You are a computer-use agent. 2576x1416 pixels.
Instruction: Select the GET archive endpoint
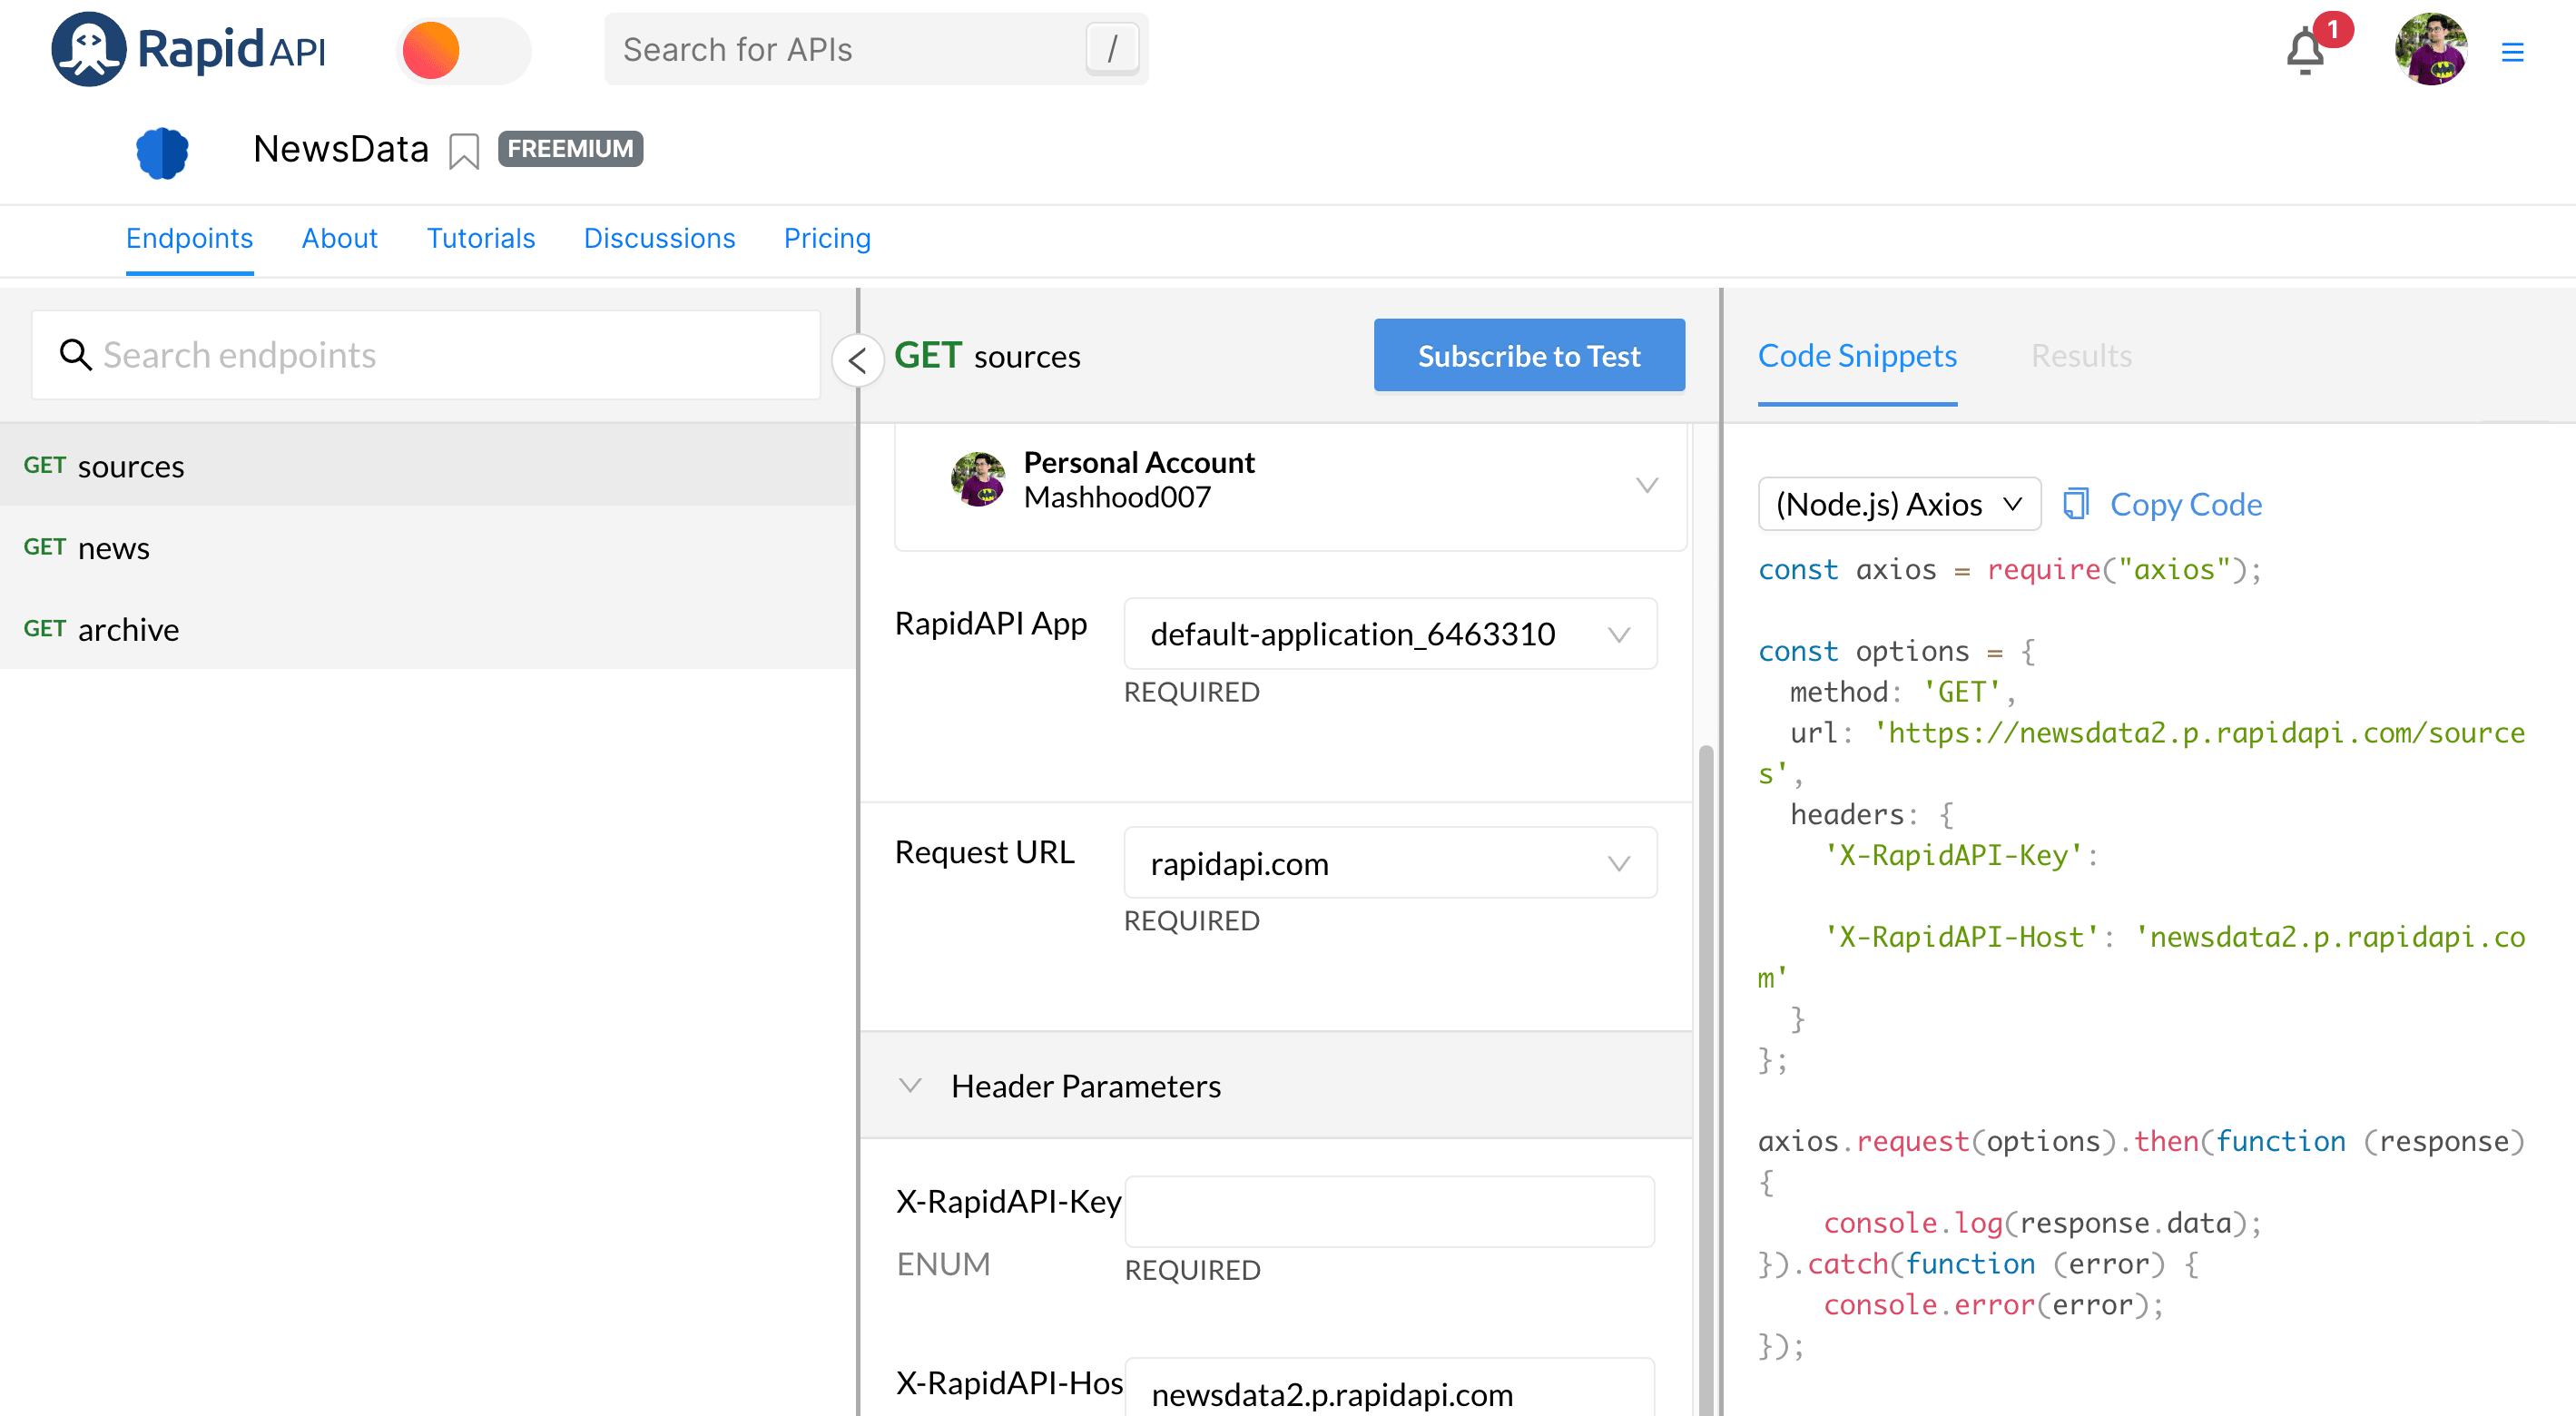[428, 629]
